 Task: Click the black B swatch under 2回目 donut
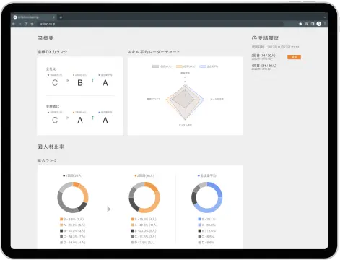(132, 230)
